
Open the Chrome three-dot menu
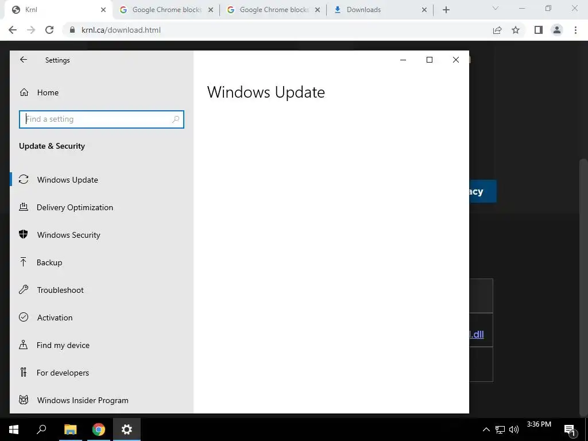[x=575, y=30]
